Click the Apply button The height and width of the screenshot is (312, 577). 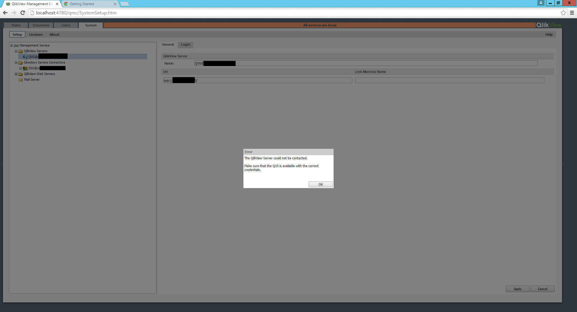pyautogui.click(x=517, y=289)
